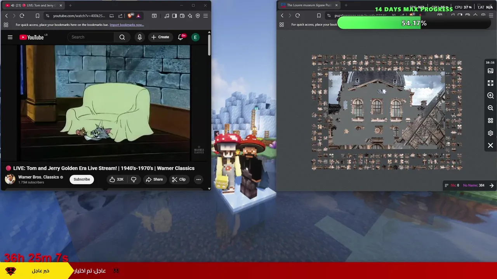497x279 pixels.
Task: Open the YouTube window's browser main menu
Action: point(205,16)
